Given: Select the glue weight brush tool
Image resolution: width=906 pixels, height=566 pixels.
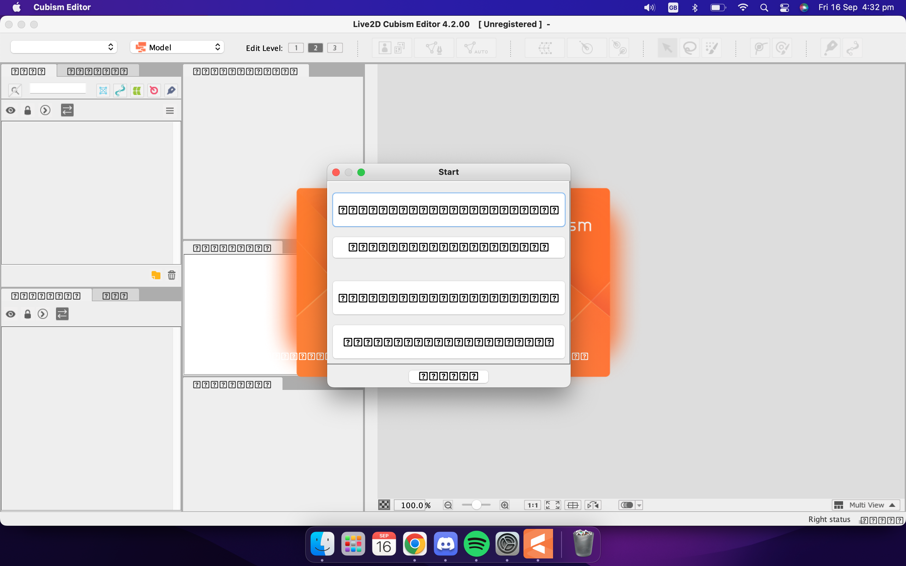Looking at the screenshot, I should pos(782,48).
